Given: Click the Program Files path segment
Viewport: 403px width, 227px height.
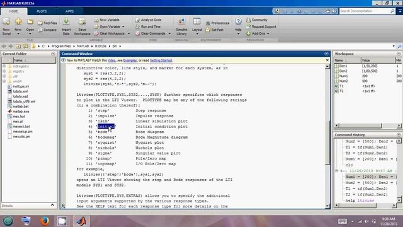Looking at the screenshot, I should click(x=61, y=46).
